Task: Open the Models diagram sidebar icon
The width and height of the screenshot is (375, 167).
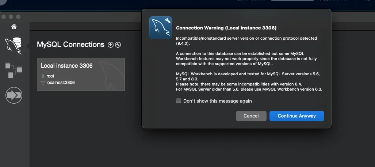Action: [x=14, y=70]
